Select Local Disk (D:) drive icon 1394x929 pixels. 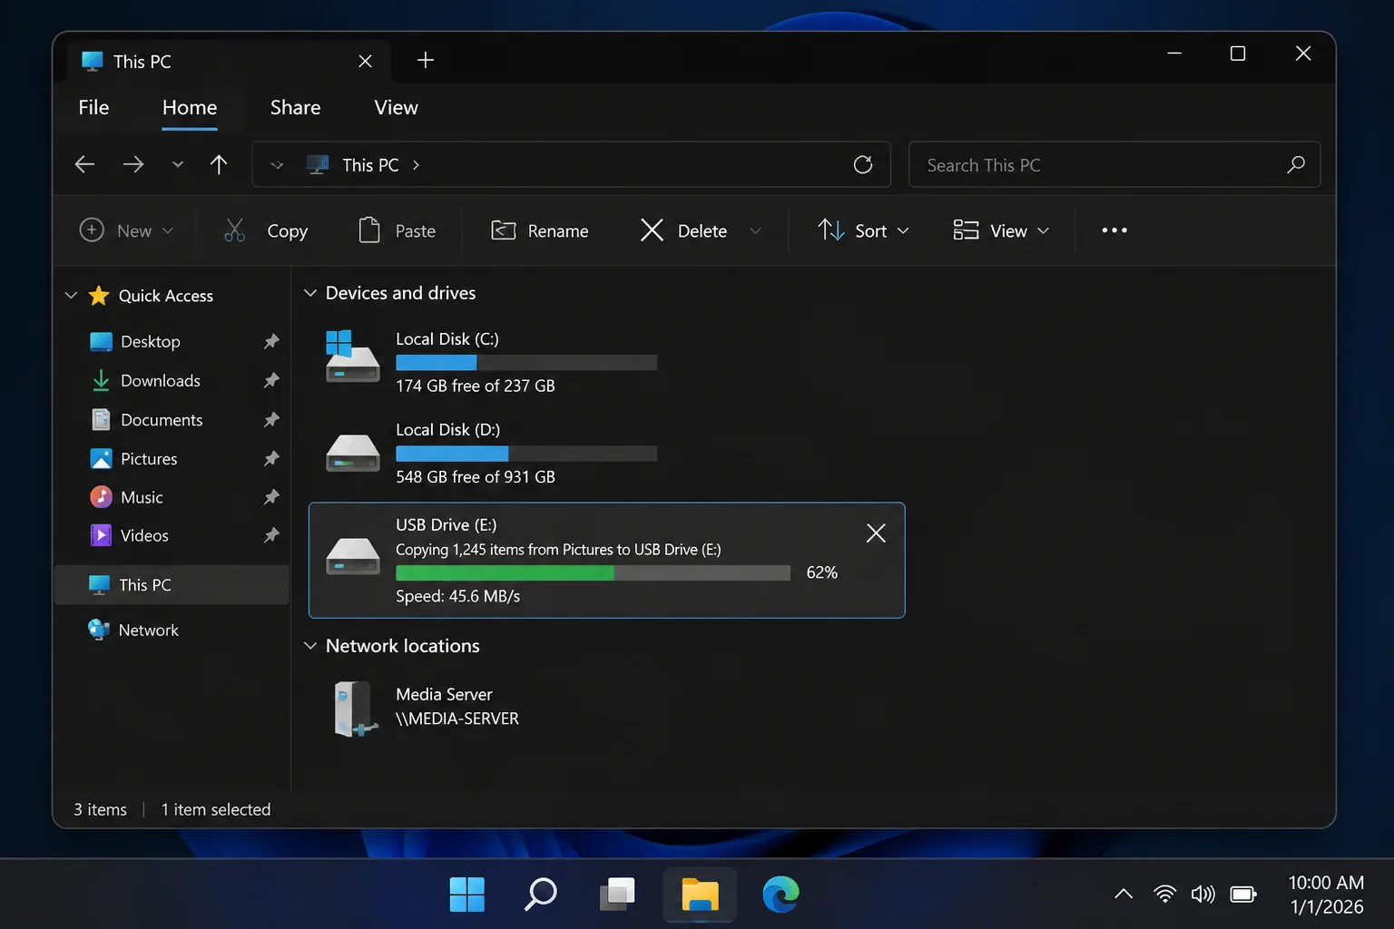click(x=352, y=453)
